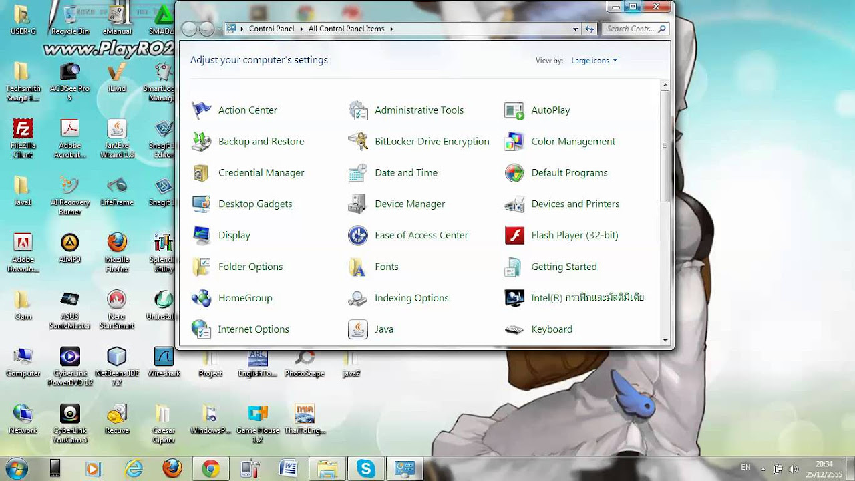Image resolution: width=855 pixels, height=481 pixels.
Task: Select the Caesar Cipher folder on desktop
Action: point(164,424)
